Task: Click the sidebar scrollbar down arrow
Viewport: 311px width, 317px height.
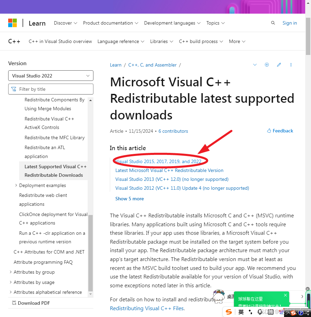Action: pos(90,294)
